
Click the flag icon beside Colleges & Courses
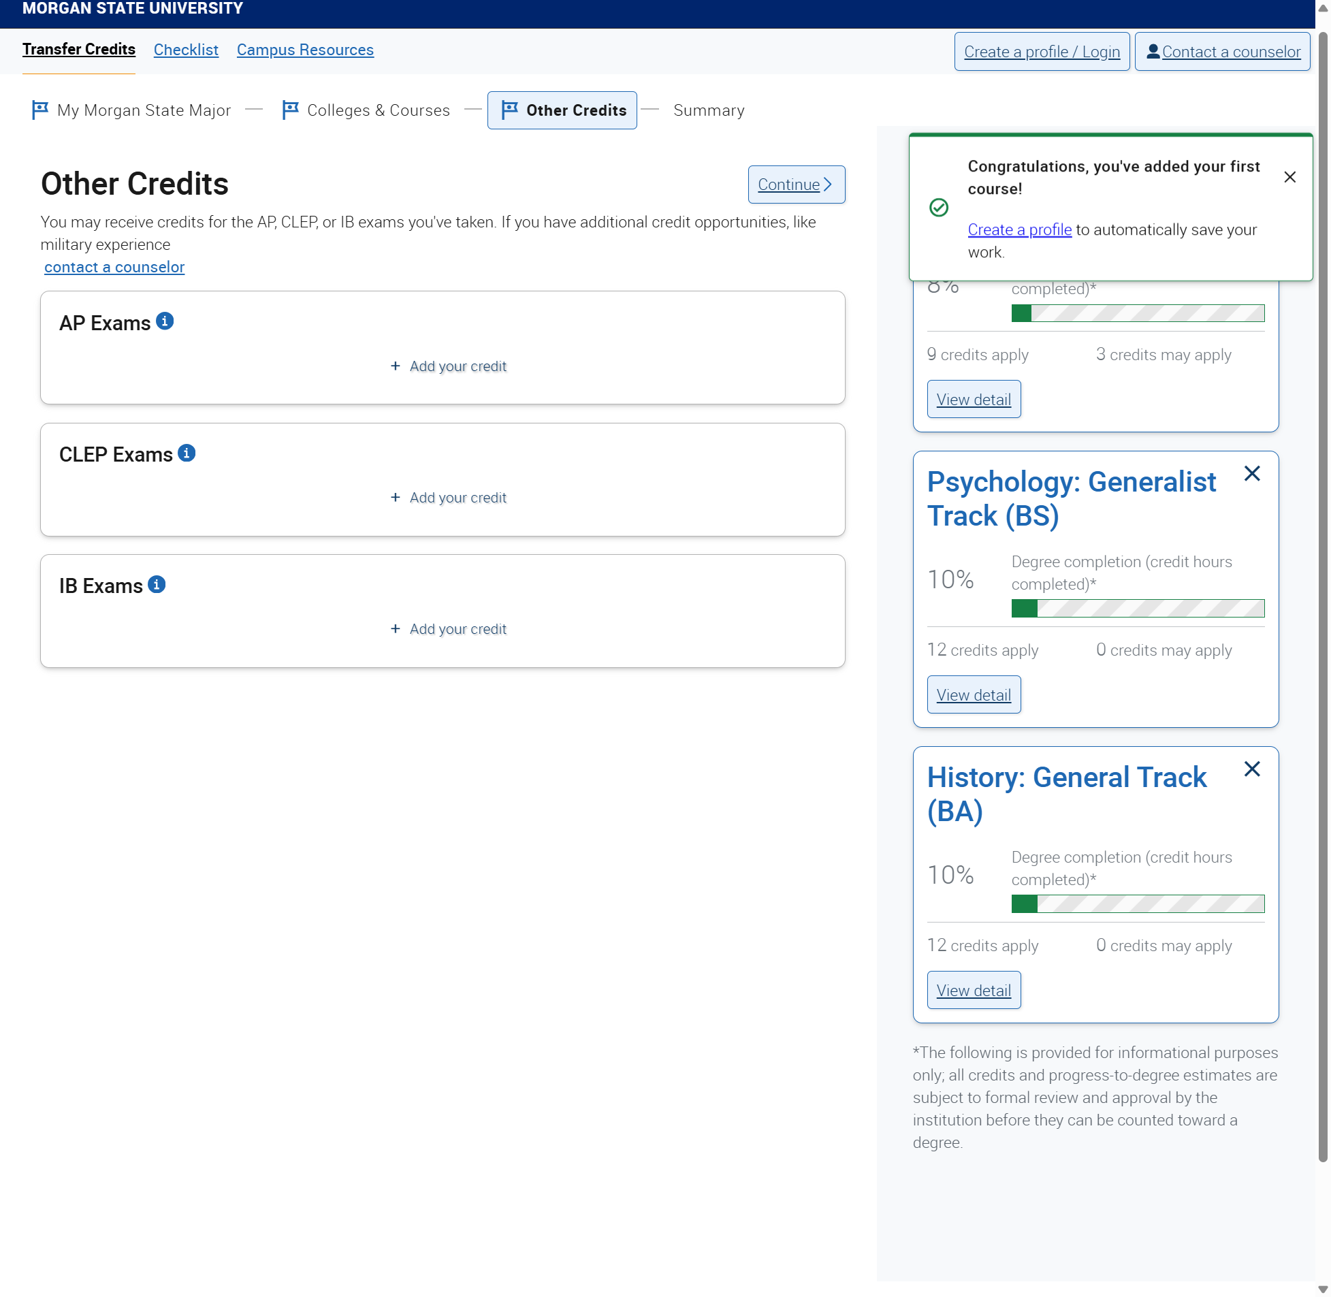pos(290,110)
